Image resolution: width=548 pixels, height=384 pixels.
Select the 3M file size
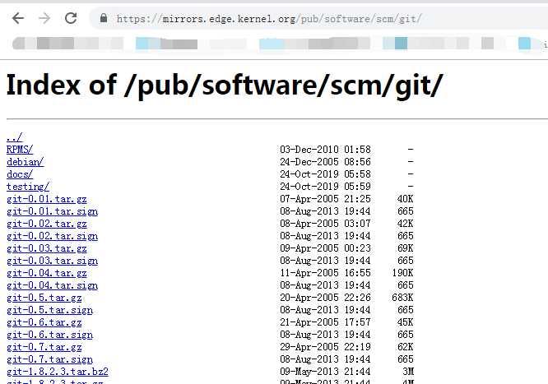tap(408, 372)
